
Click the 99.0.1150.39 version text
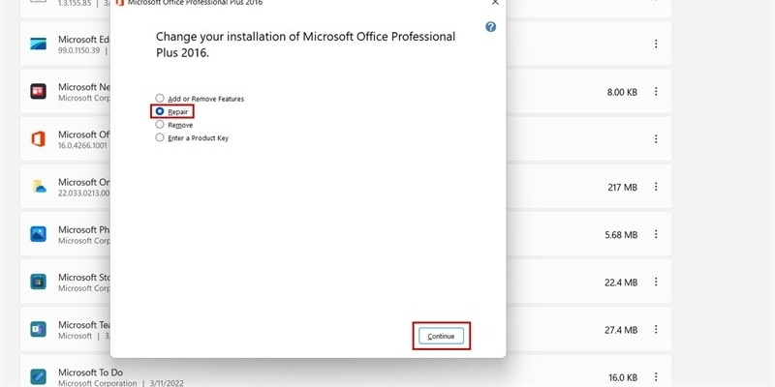(x=79, y=50)
